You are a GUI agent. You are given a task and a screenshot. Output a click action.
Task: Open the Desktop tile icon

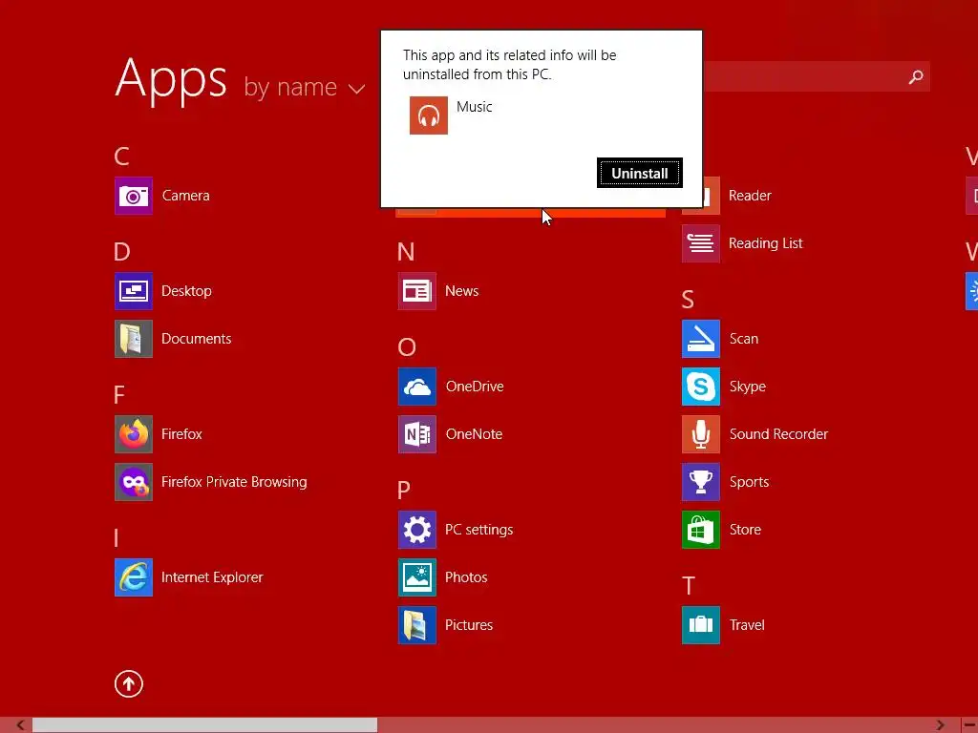pos(134,291)
